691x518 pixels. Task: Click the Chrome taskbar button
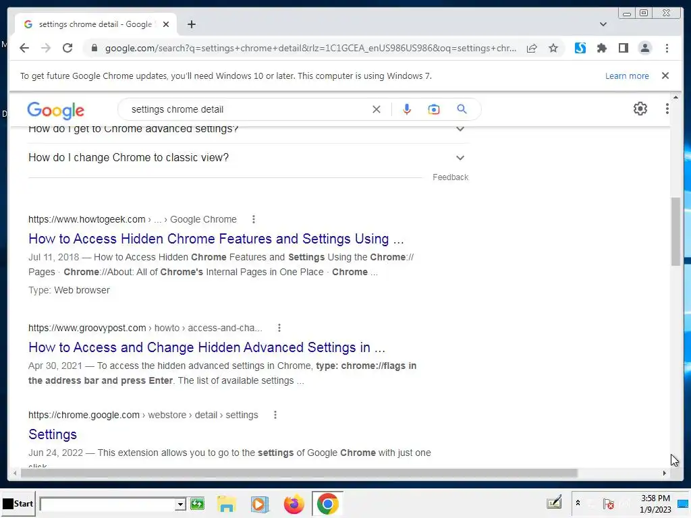click(x=327, y=504)
